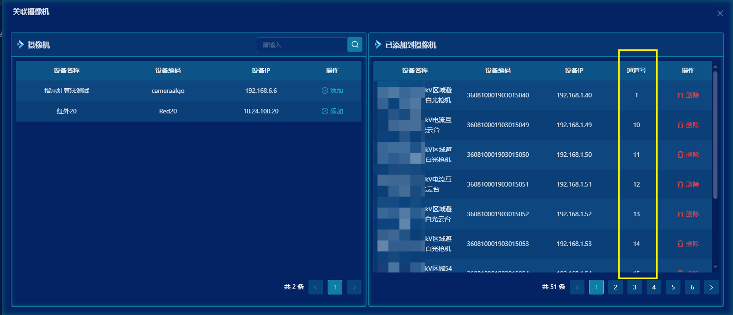
Task: Close the 关联摄像机 dialog
Action: coord(720,13)
